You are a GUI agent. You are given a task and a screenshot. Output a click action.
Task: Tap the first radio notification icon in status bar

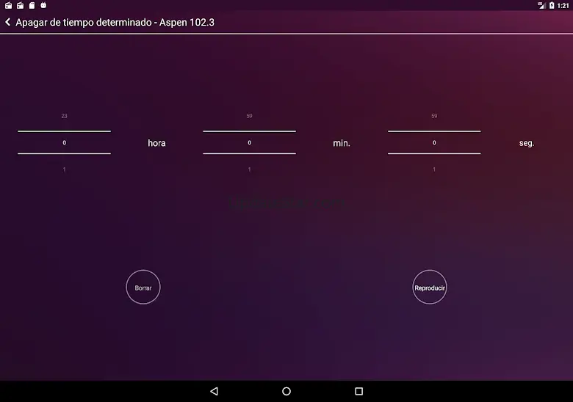point(8,5)
